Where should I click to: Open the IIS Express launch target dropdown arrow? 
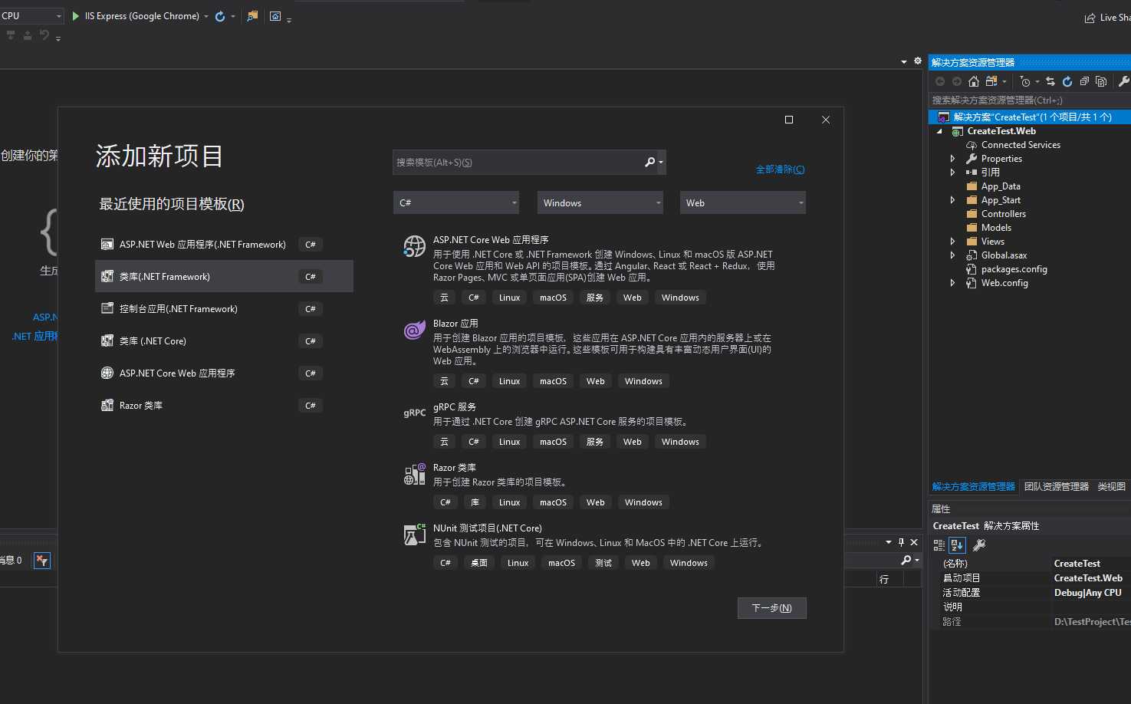coord(206,16)
